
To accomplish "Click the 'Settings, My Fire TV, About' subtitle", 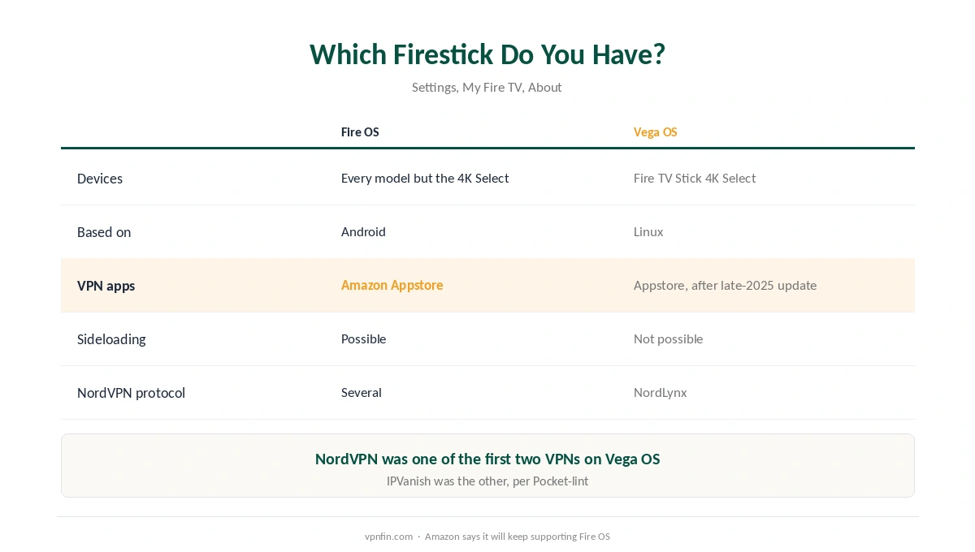I will click(487, 87).
